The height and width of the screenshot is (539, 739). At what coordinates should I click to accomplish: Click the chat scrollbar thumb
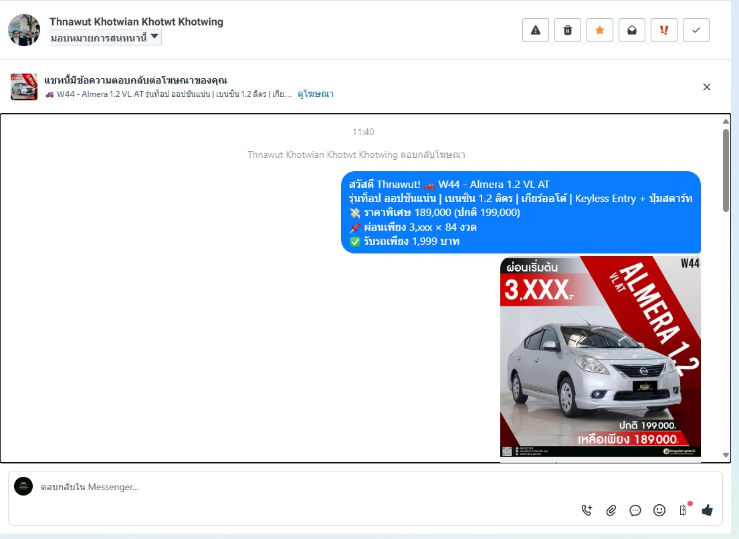tap(726, 170)
